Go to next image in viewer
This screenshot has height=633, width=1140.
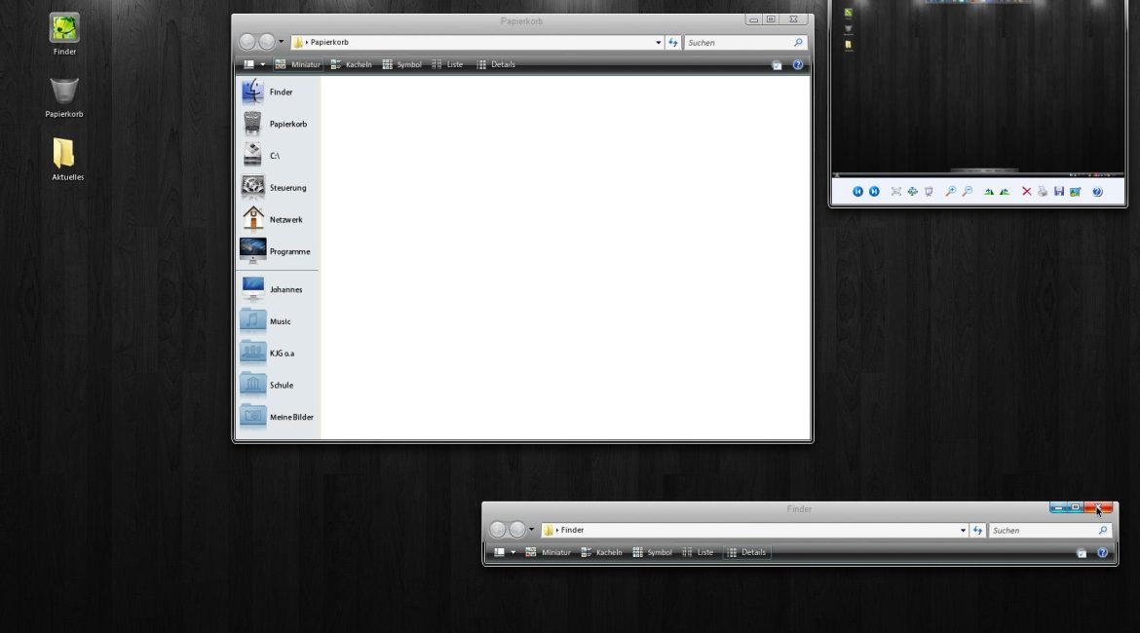point(874,192)
